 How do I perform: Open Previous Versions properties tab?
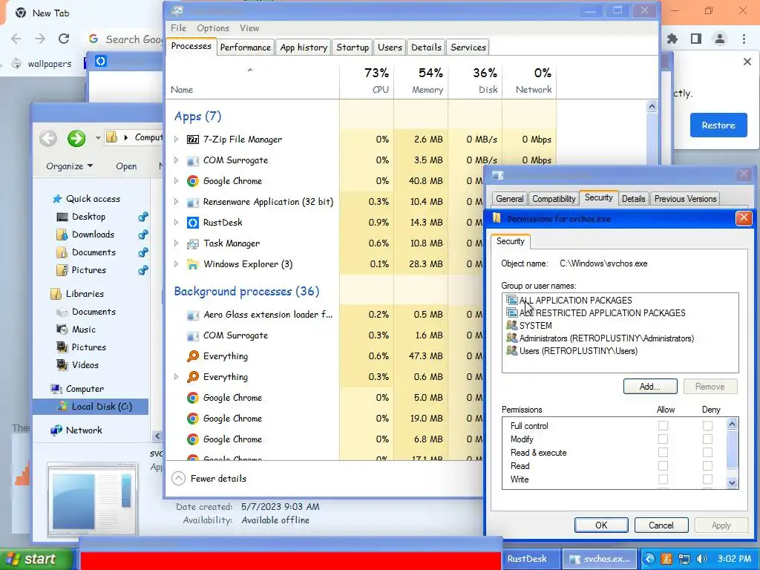pos(685,199)
